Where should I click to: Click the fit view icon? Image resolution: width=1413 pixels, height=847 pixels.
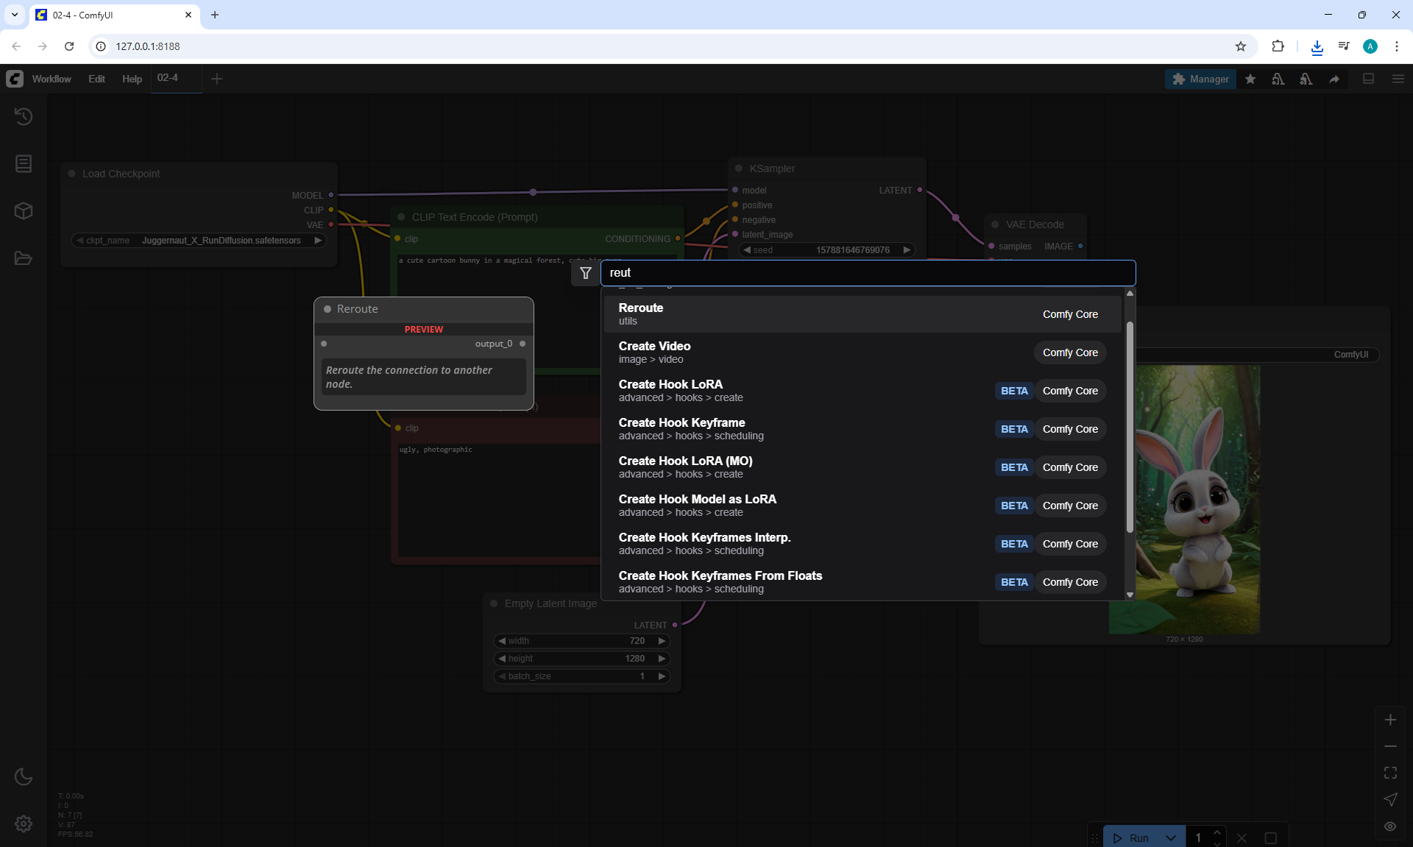click(1390, 773)
